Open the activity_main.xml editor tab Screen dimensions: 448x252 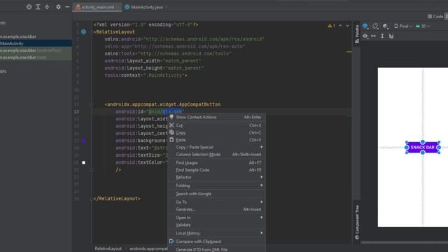point(97,7)
